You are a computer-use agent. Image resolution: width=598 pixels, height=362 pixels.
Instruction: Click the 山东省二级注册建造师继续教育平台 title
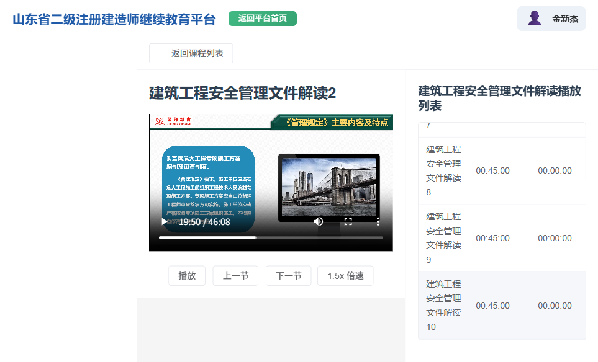[x=114, y=19]
